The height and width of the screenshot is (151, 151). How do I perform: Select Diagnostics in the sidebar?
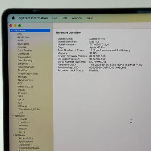click(24, 57)
